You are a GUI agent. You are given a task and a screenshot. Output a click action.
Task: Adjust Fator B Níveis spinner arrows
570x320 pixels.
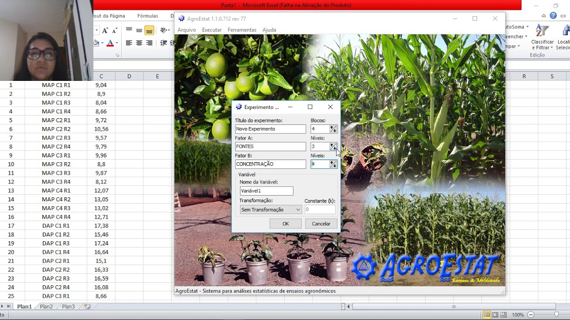333,164
